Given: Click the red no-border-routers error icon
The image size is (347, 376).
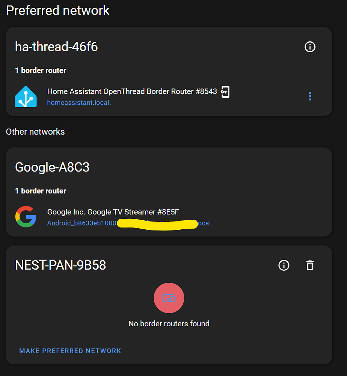Looking at the screenshot, I should (169, 298).
